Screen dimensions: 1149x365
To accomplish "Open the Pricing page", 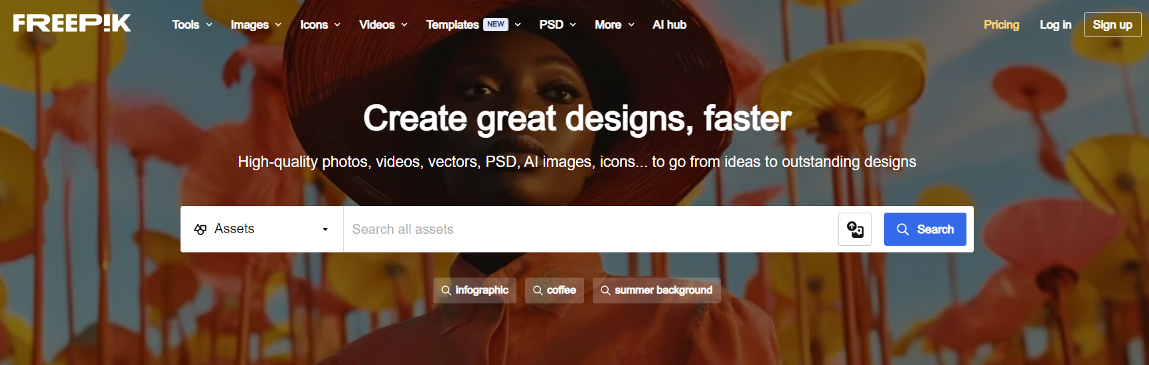I will coord(1001,25).
